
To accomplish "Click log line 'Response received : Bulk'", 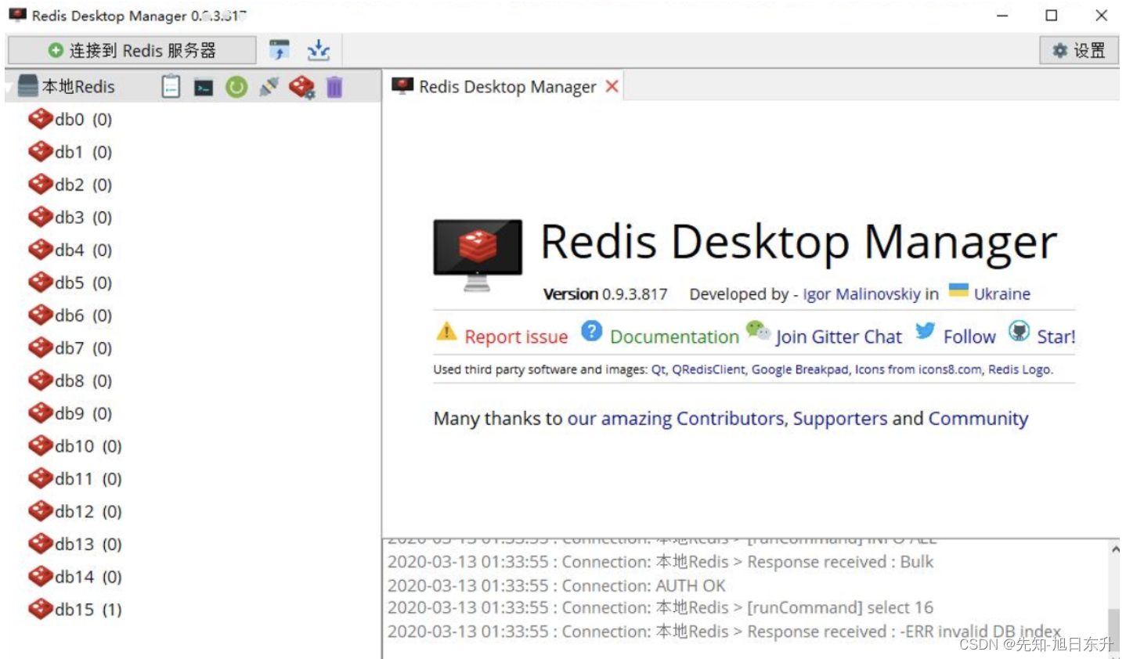I will [x=661, y=562].
